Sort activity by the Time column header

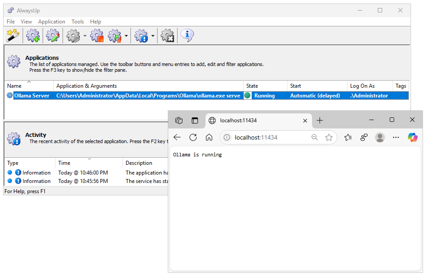(89, 163)
